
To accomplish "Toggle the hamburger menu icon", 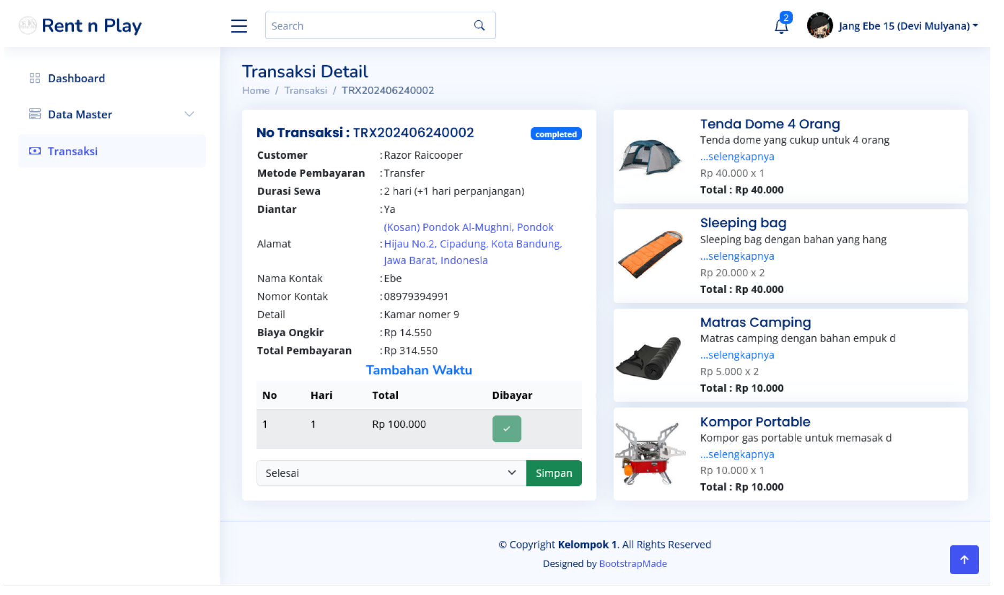I will point(239,25).
